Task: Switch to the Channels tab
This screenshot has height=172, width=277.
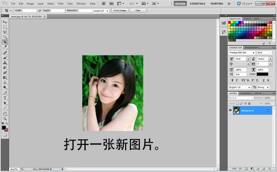Action: click(246, 93)
